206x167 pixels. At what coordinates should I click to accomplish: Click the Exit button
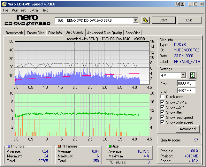coord(189,20)
